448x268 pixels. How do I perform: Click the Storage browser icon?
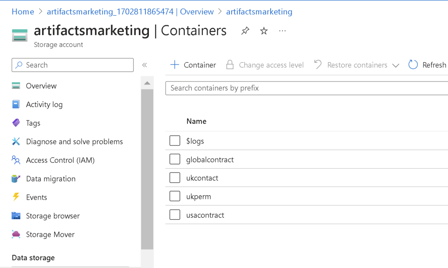(x=16, y=216)
